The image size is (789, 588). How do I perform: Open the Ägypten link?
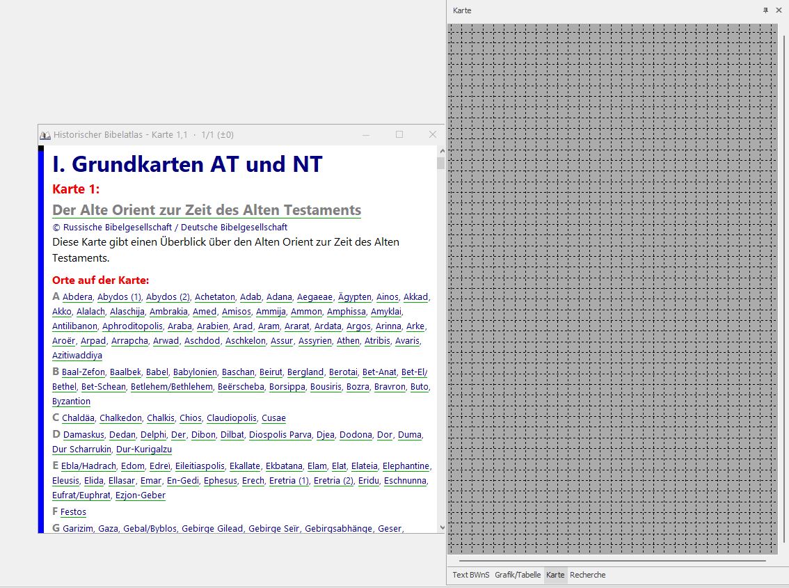click(355, 297)
